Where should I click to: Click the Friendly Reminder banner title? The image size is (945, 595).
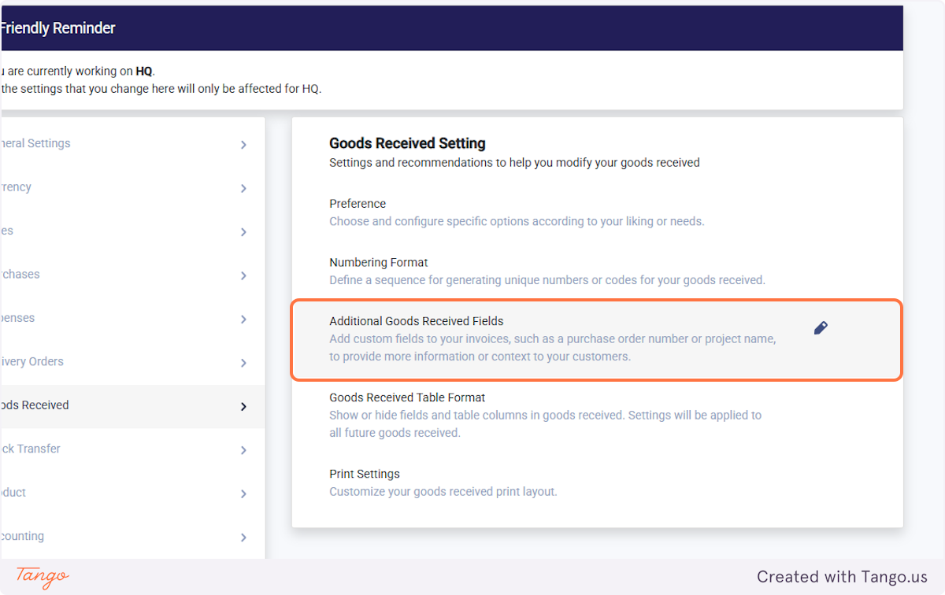(57, 28)
